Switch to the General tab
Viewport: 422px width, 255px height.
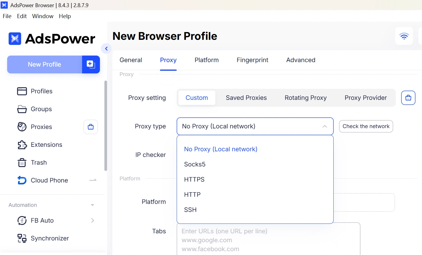(x=131, y=60)
